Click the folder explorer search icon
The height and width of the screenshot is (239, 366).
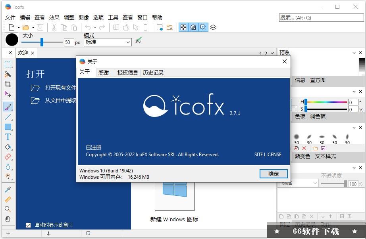click(x=170, y=27)
